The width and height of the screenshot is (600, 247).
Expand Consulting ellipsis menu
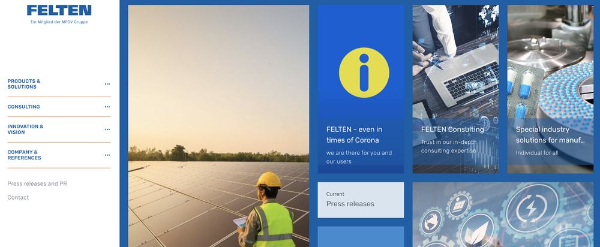click(107, 107)
